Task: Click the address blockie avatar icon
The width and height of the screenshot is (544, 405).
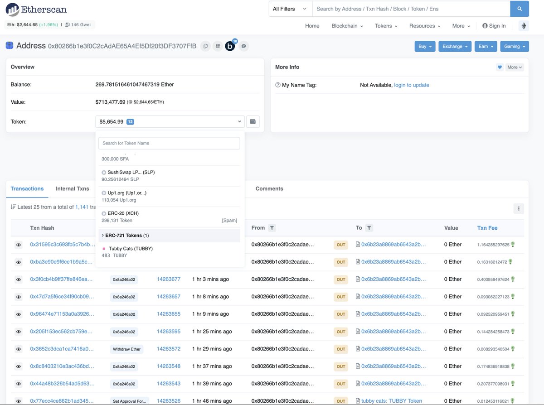Action: [x=10, y=46]
